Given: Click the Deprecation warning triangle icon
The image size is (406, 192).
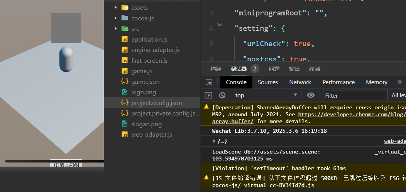Looking at the screenshot, I should [206, 107].
